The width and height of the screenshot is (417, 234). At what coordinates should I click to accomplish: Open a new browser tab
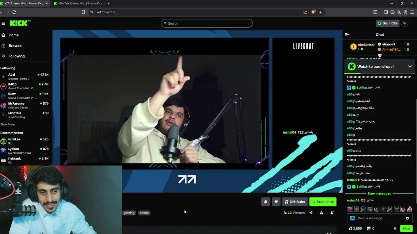click(x=108, y=3)
